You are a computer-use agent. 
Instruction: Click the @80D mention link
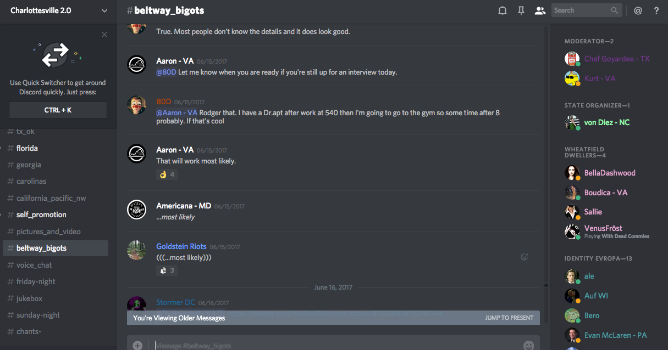[x=166, y=72]
